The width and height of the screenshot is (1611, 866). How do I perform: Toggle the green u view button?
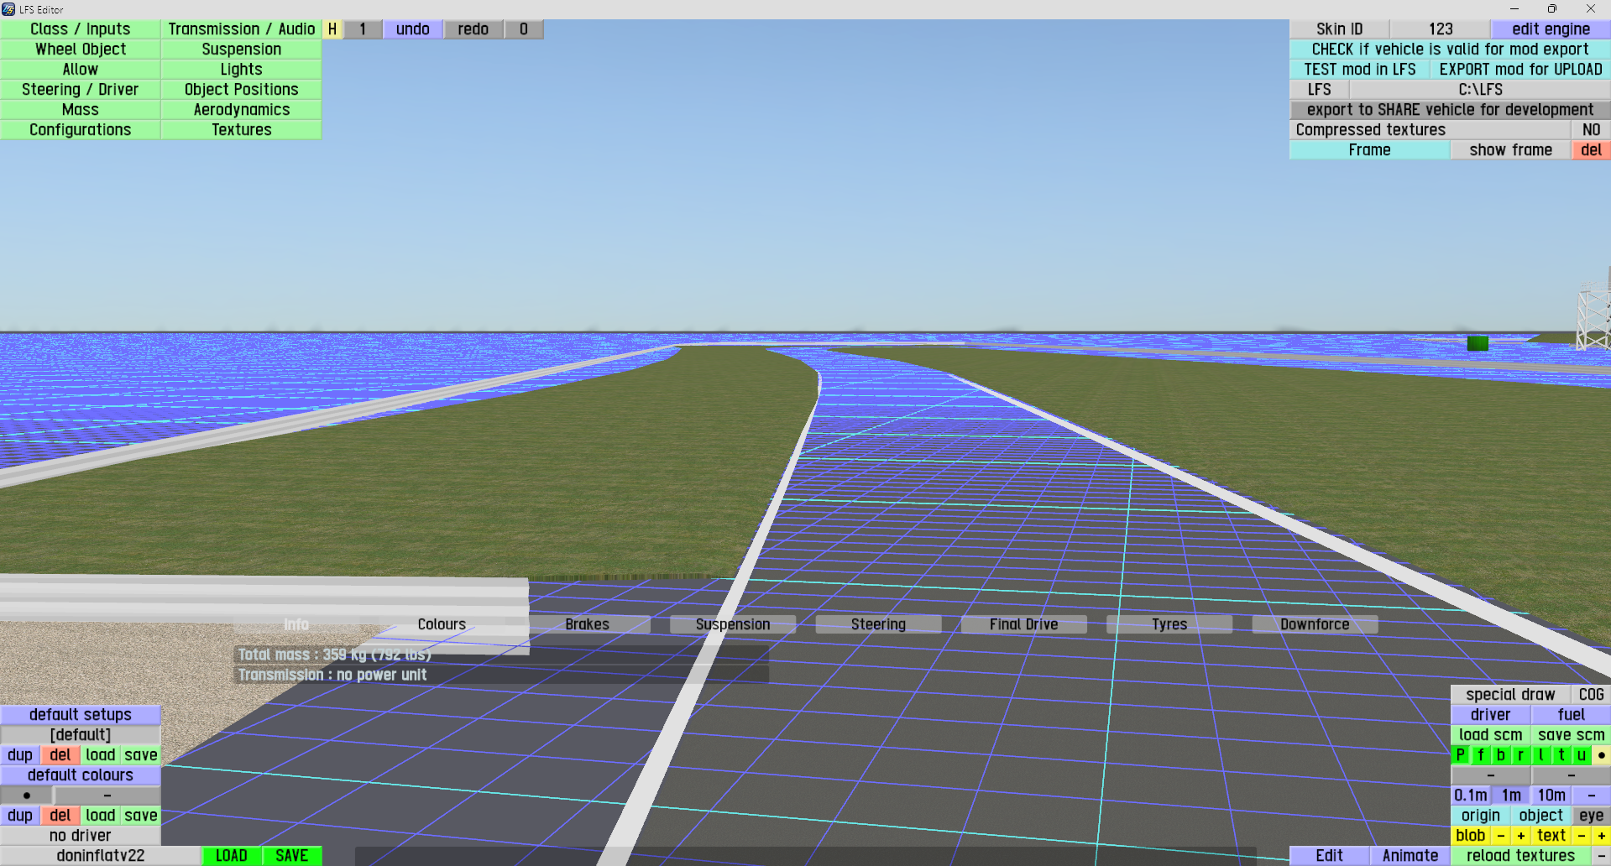click(x=1582, y=755)
